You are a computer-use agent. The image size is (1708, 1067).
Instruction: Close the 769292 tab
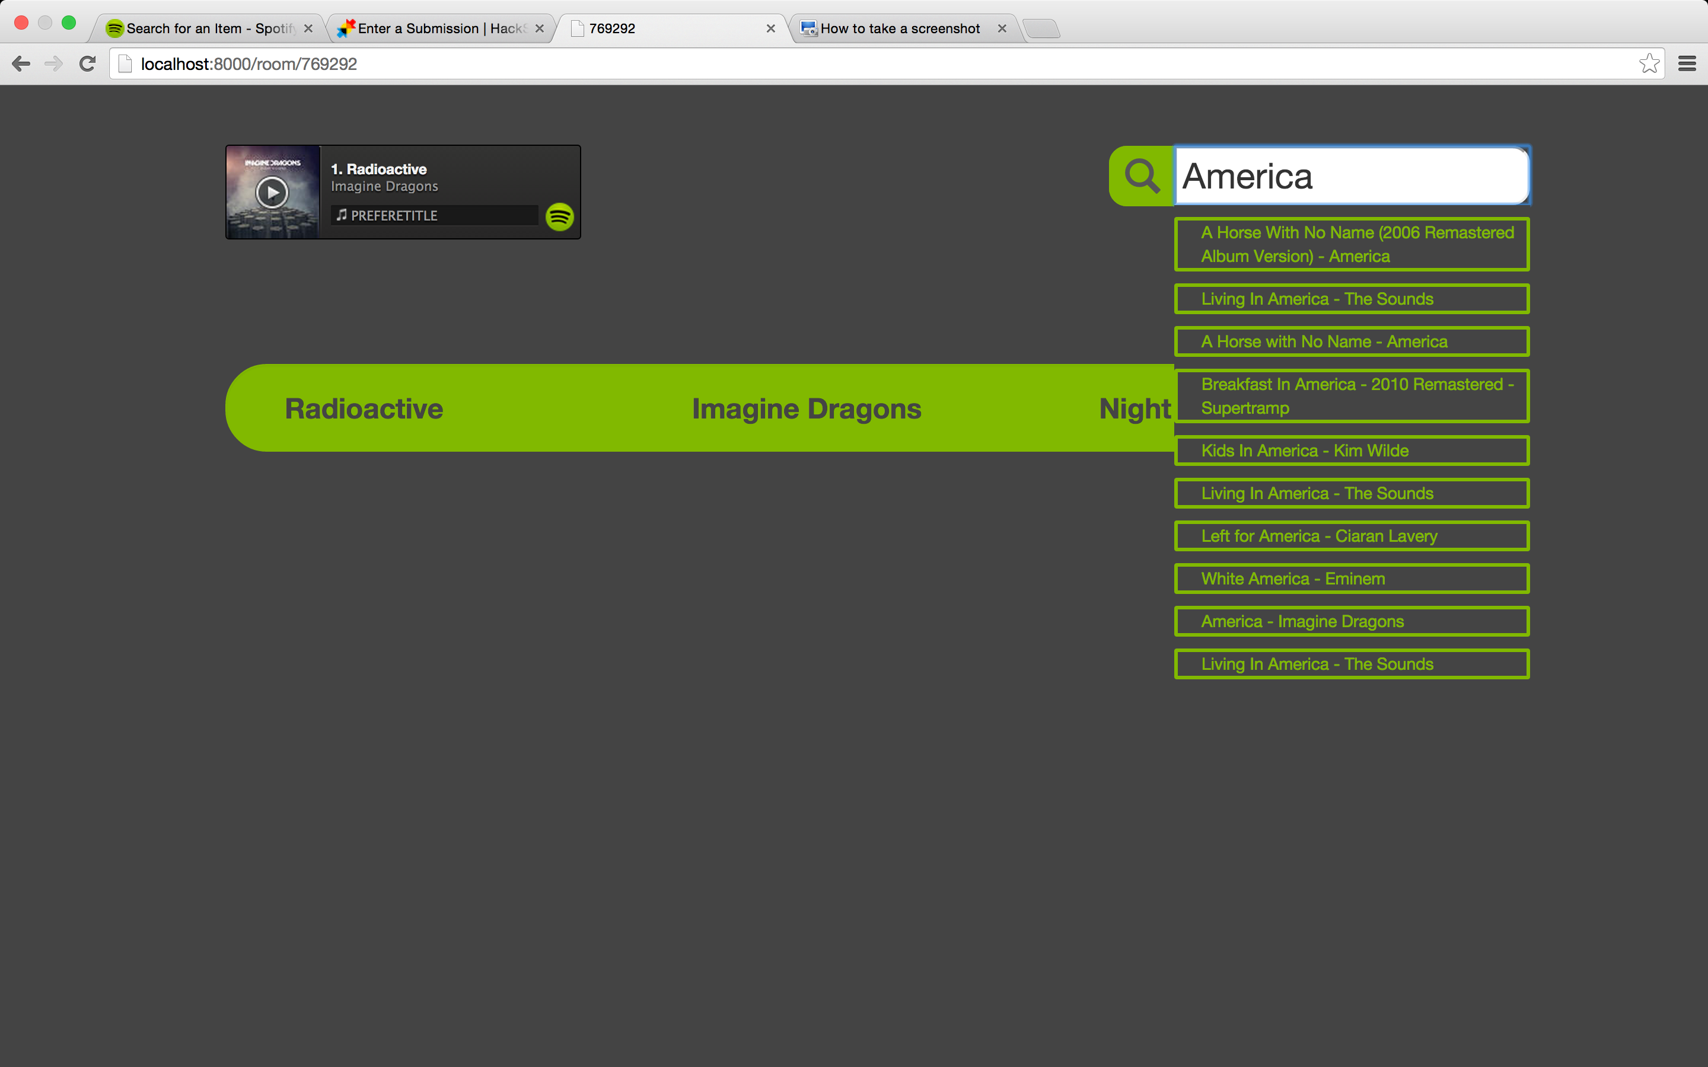[771, 29]
